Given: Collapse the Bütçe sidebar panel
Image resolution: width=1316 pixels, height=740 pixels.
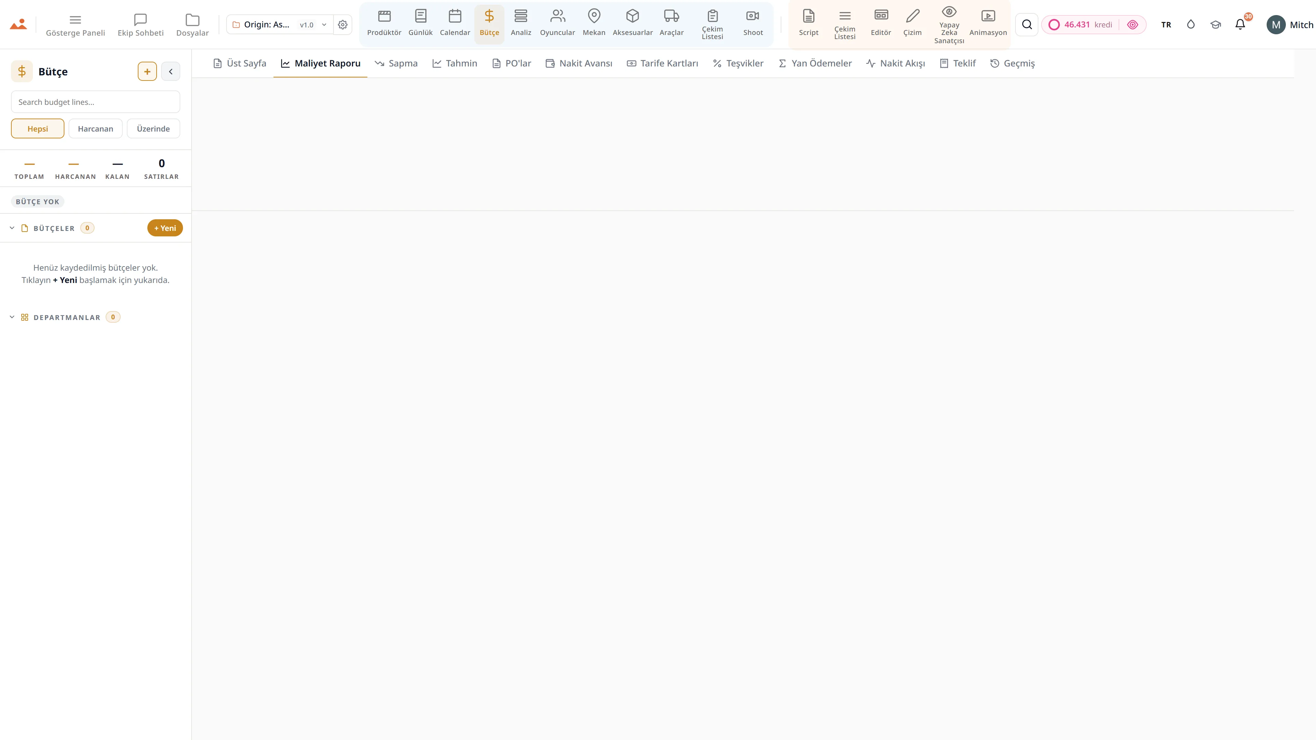Looking at the screenshot, I should coord(171,72).
